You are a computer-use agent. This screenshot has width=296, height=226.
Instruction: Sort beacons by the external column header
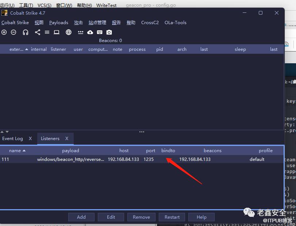[16, 49]
